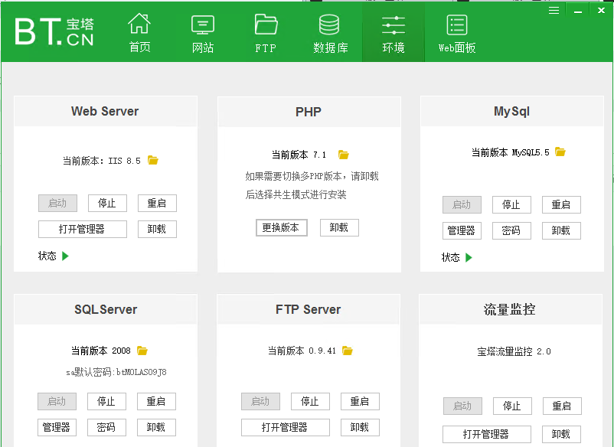Restart SQLServer via 重启 button

tap(156, 401)
